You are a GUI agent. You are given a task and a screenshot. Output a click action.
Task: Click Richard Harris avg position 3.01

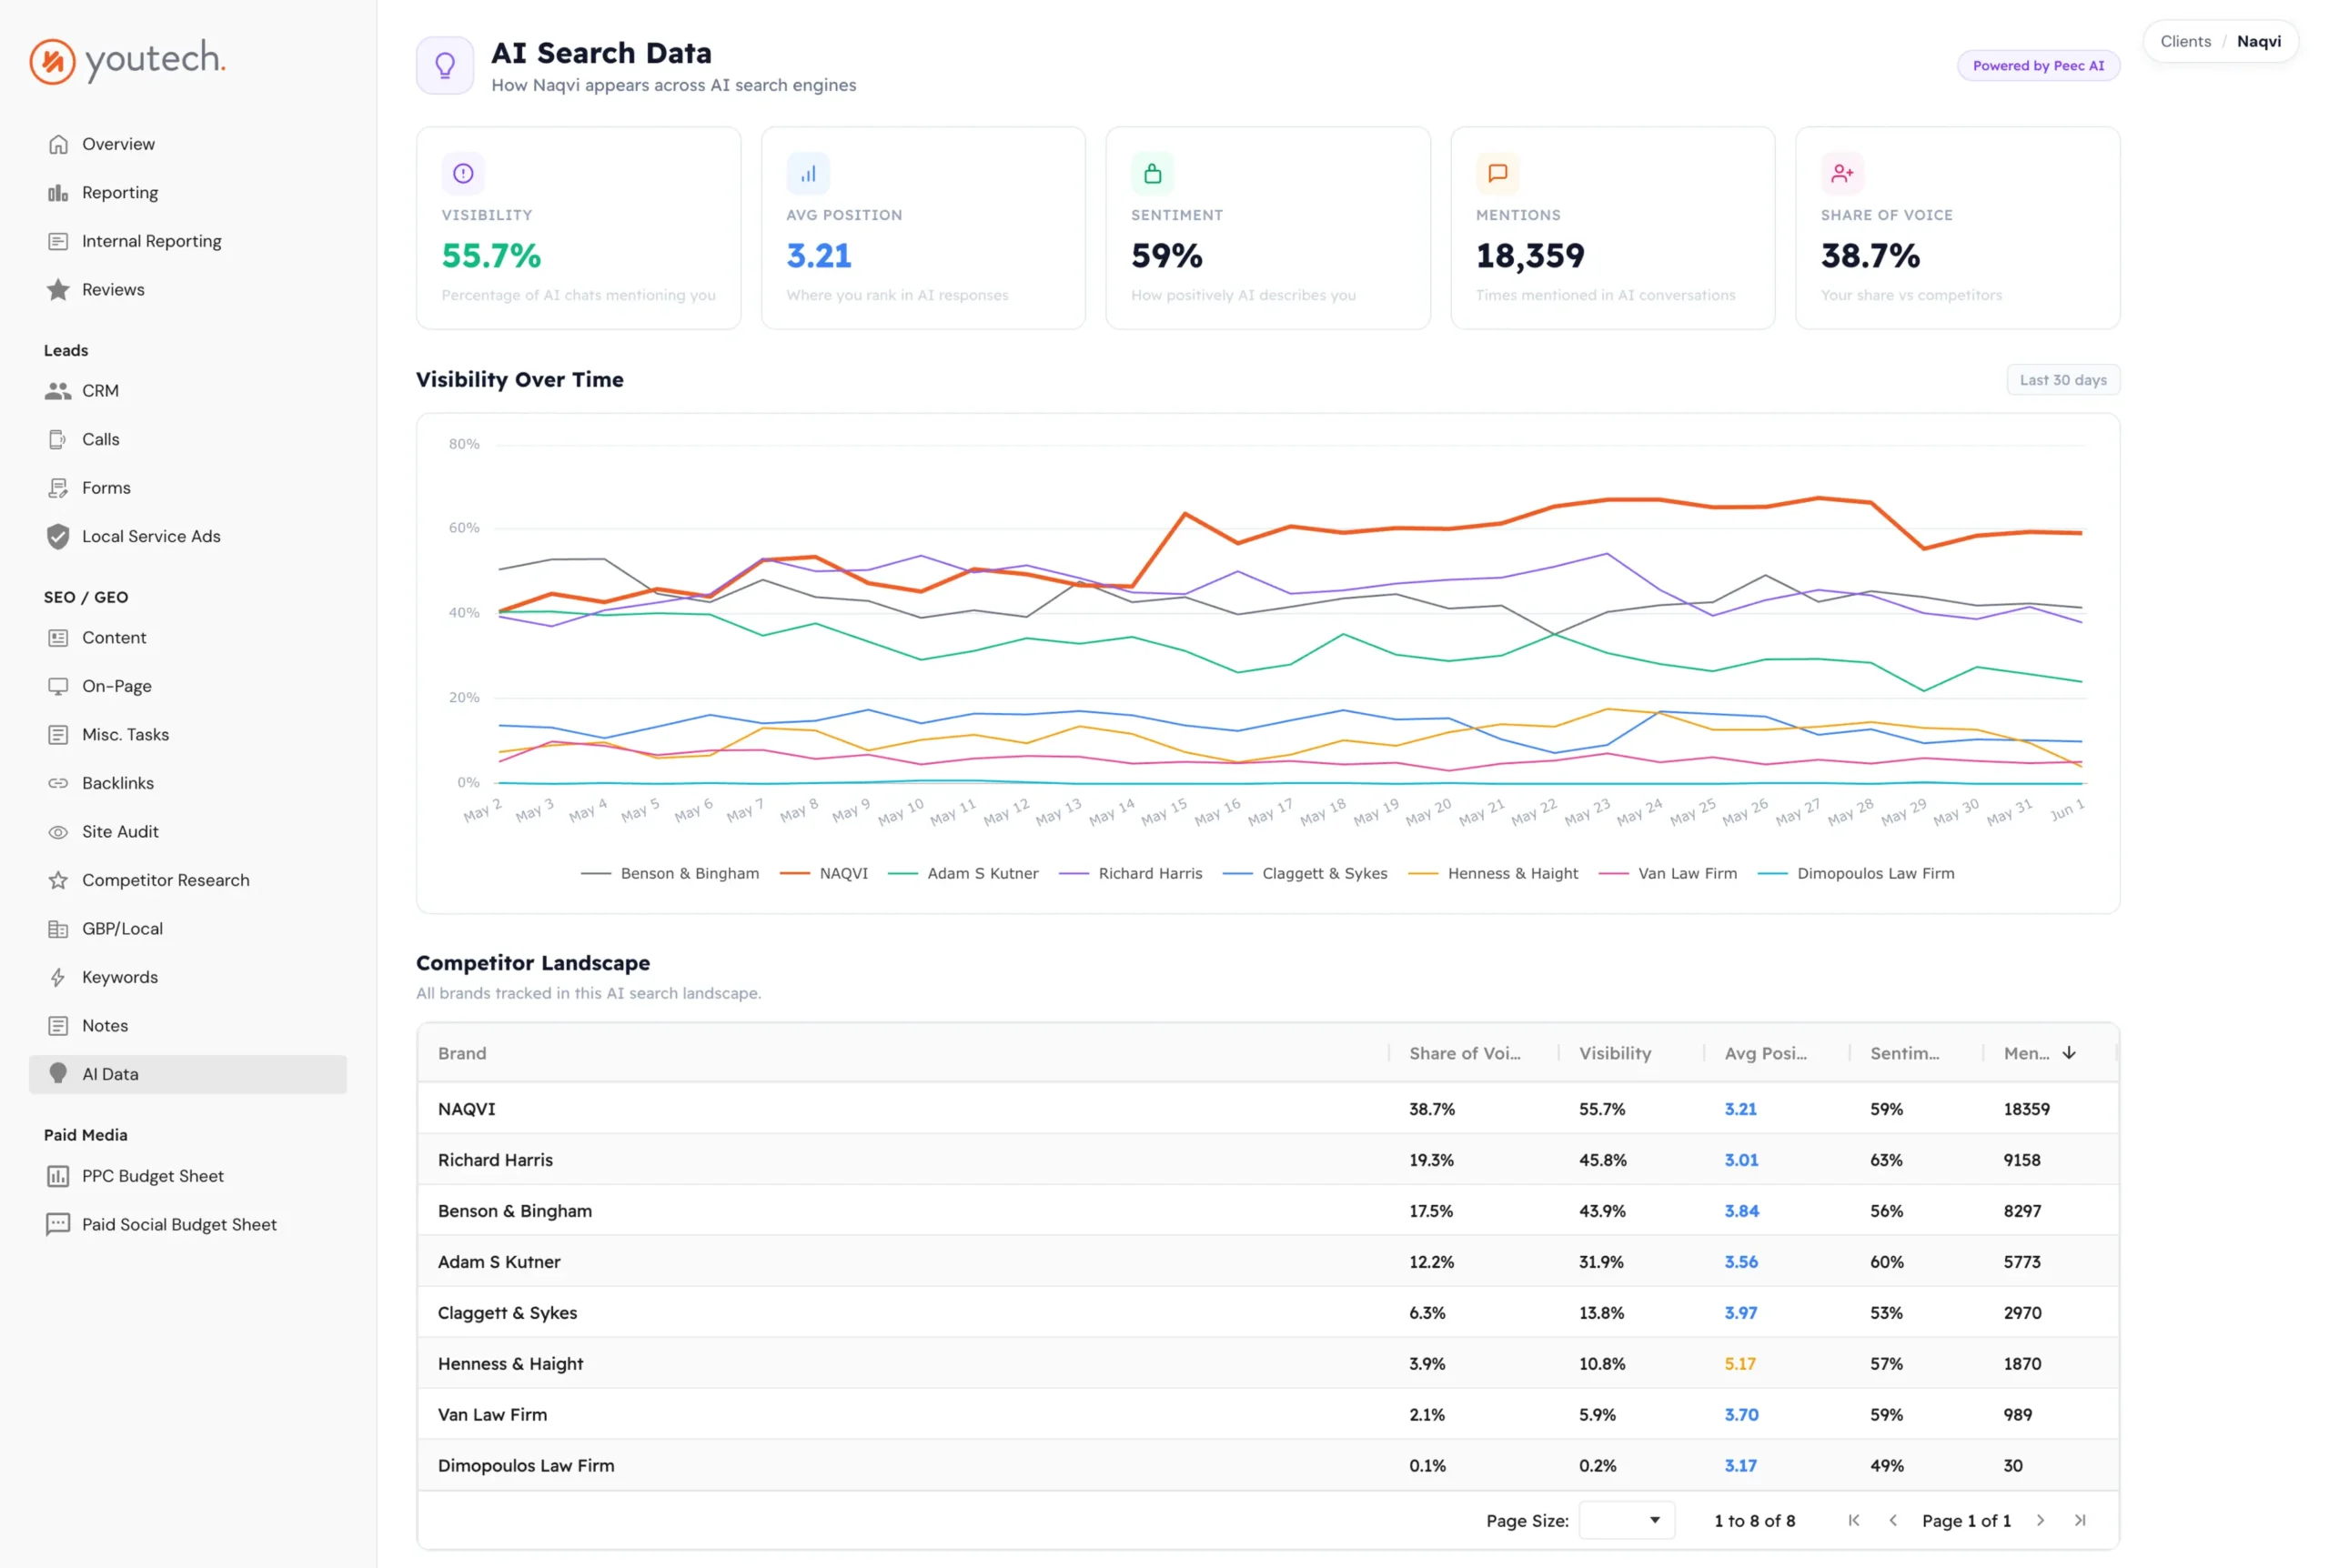[x=1741, y=1160]
